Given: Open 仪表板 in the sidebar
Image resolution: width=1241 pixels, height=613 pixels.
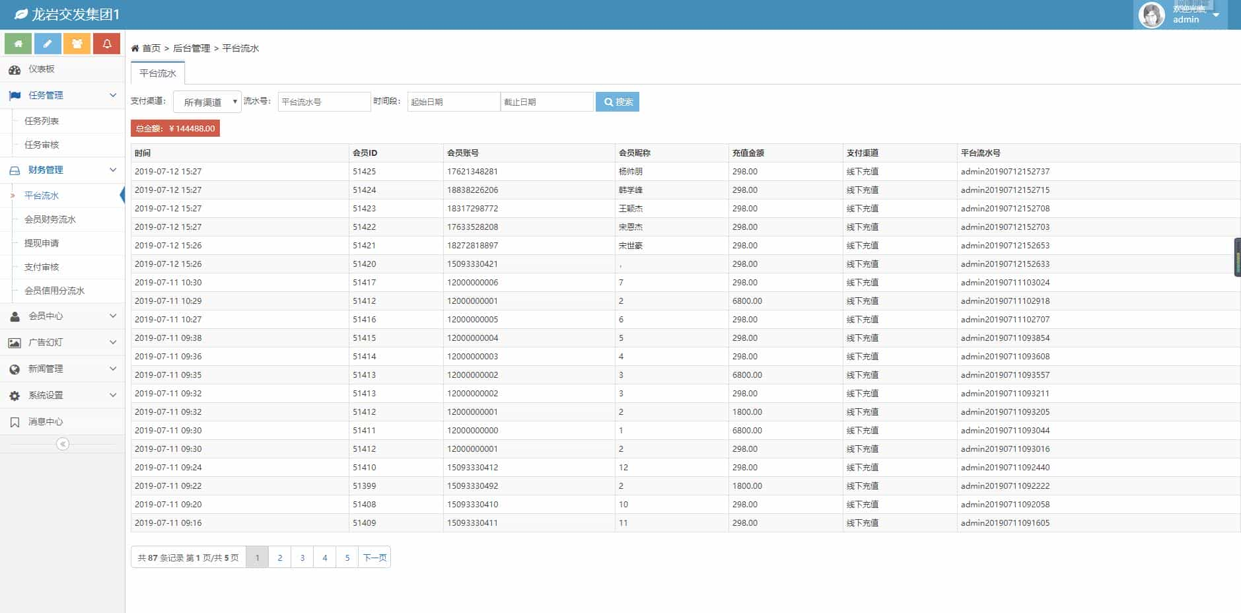Looking at the screenshot, I should click(x=42, y=69).
